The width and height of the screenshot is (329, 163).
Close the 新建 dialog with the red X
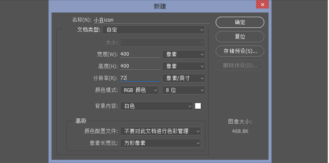coord(262,4)
